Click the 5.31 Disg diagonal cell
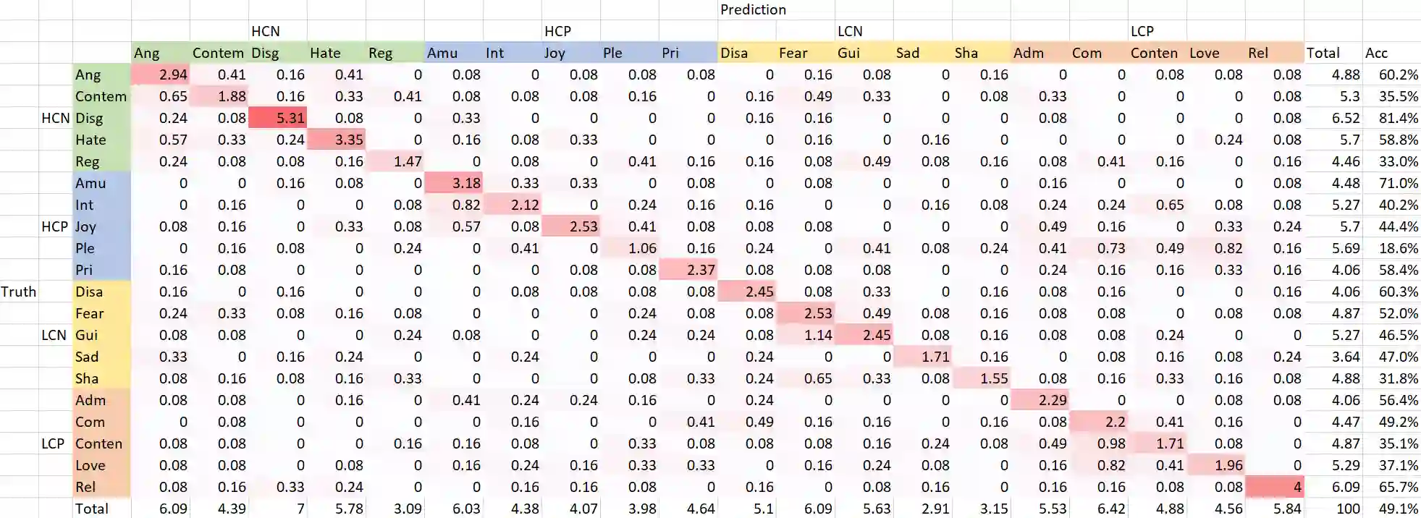Screen dimensions: 1421x518 coord(278,118)
